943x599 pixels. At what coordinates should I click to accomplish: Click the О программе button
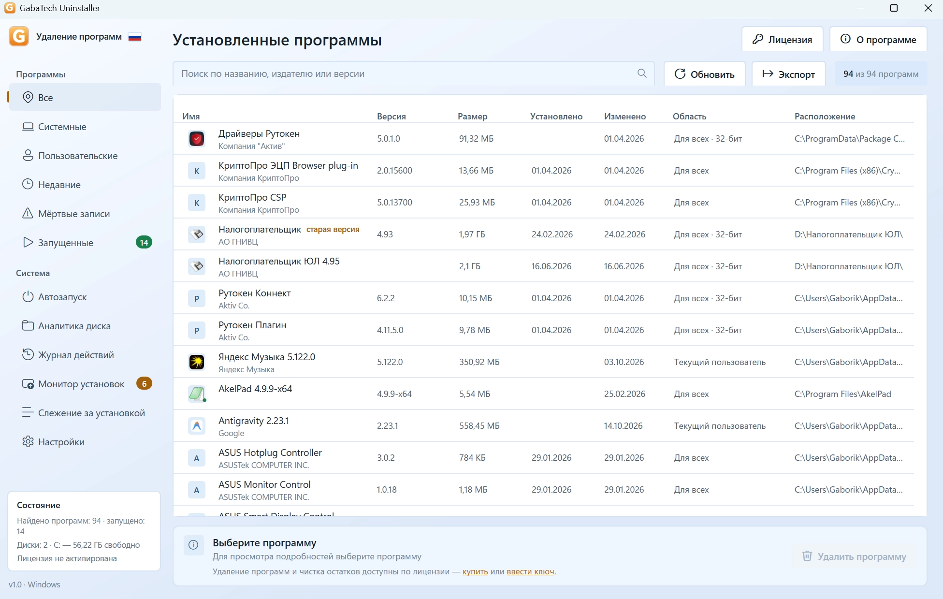click(x=878, y=39)
